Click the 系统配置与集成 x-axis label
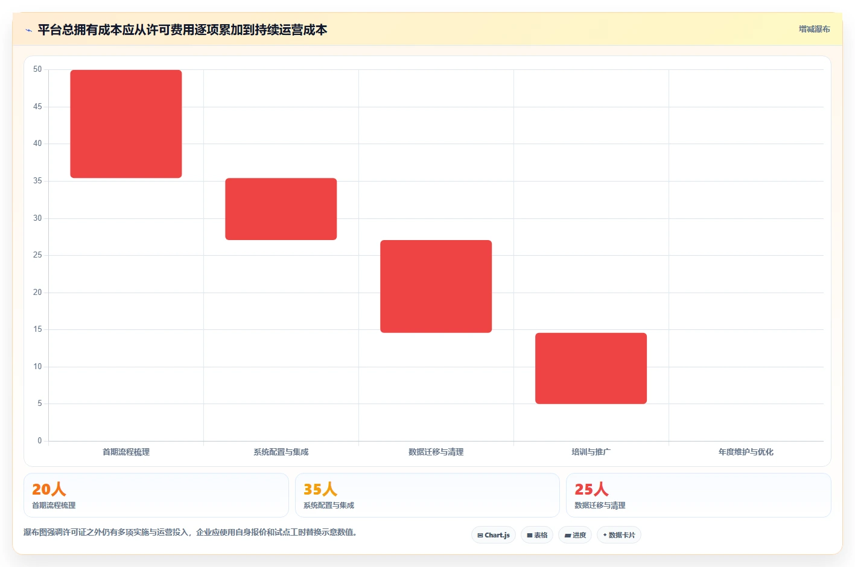This screenshot has width=855, height=567. (x=281, y=452)
